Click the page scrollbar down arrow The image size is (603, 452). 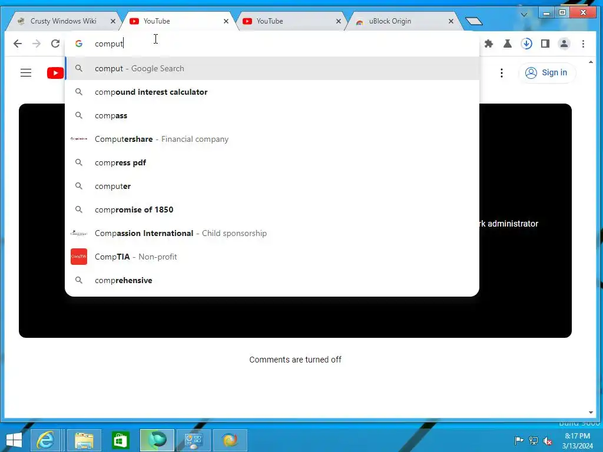[x=591, y=413]
